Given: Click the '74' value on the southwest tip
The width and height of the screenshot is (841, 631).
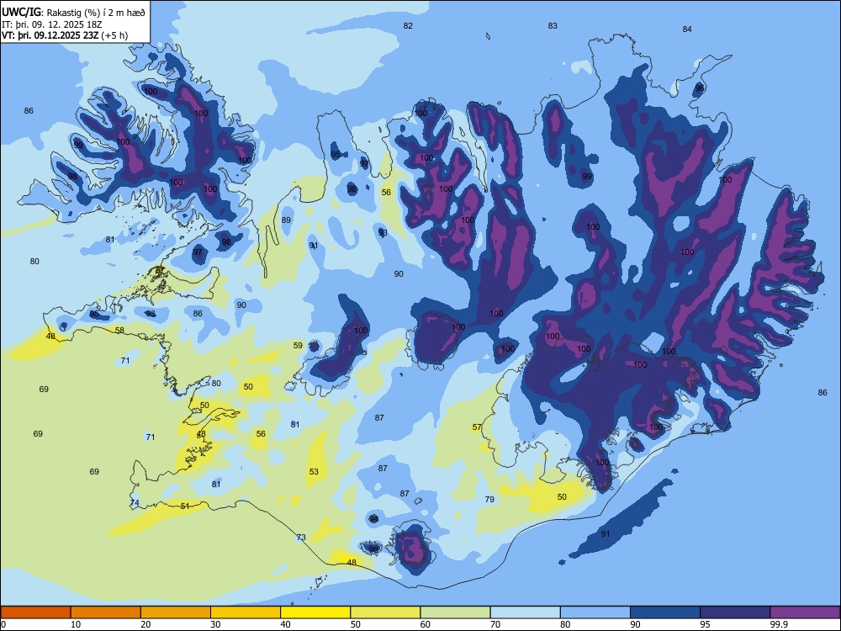Looking at the screenshot, I should pos(135,503).
